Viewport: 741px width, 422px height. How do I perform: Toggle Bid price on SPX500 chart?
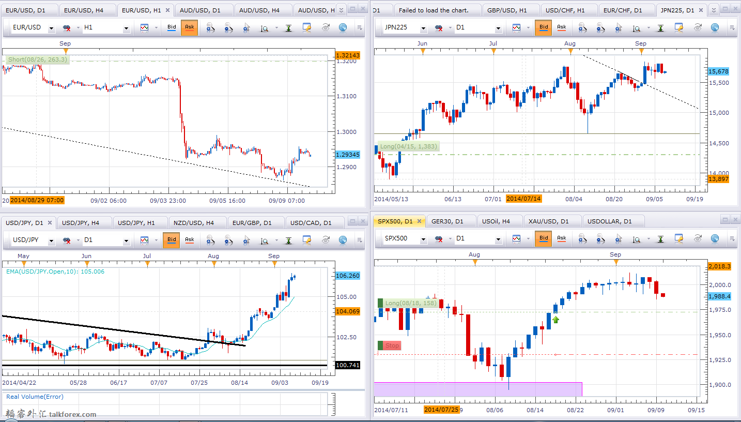click(544, 238)
